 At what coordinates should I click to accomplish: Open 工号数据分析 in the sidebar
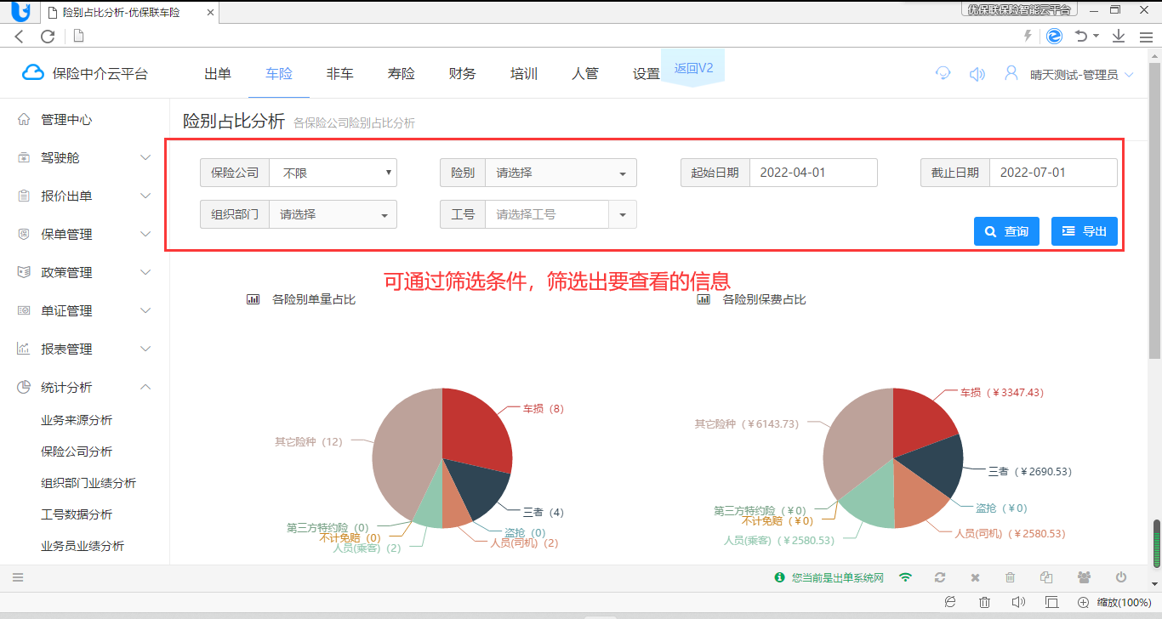pyautogui.click(x=77, y=514)
